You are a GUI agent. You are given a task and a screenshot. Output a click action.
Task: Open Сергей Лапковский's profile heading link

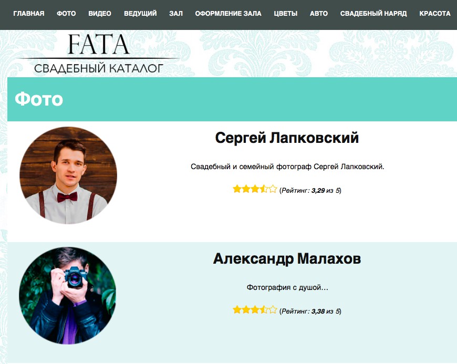[287, 138]
